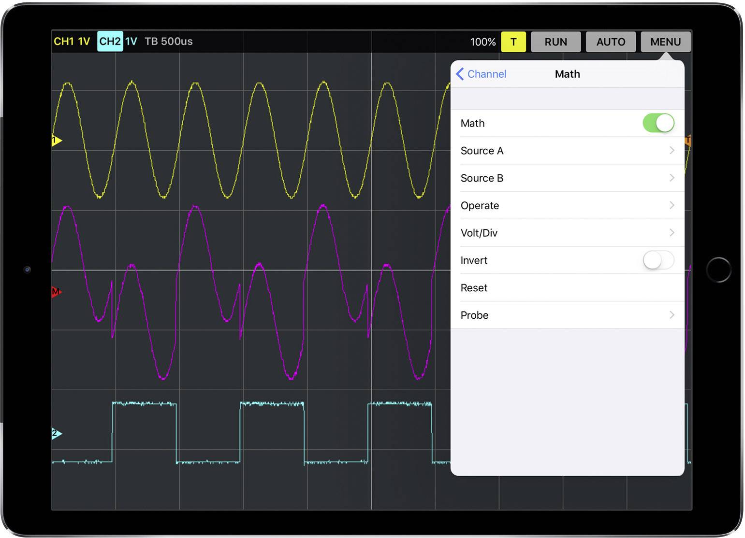Screen dimensions: 745x538
Task: Open the Volt/Div settings
Action: (x=570, y=233)
